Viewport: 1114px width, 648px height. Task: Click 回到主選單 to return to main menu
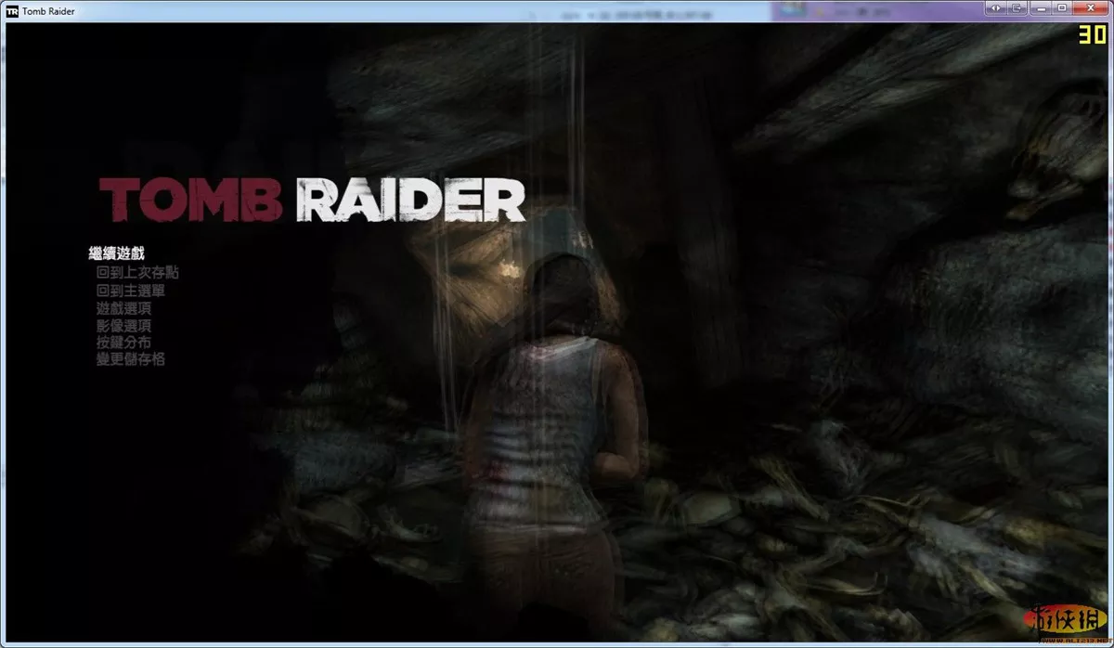click(x=131, y=291)
